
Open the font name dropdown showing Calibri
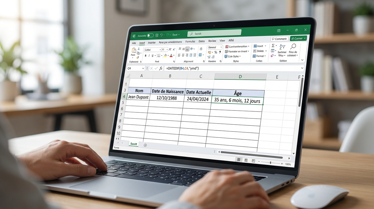(x=153, y=50)
